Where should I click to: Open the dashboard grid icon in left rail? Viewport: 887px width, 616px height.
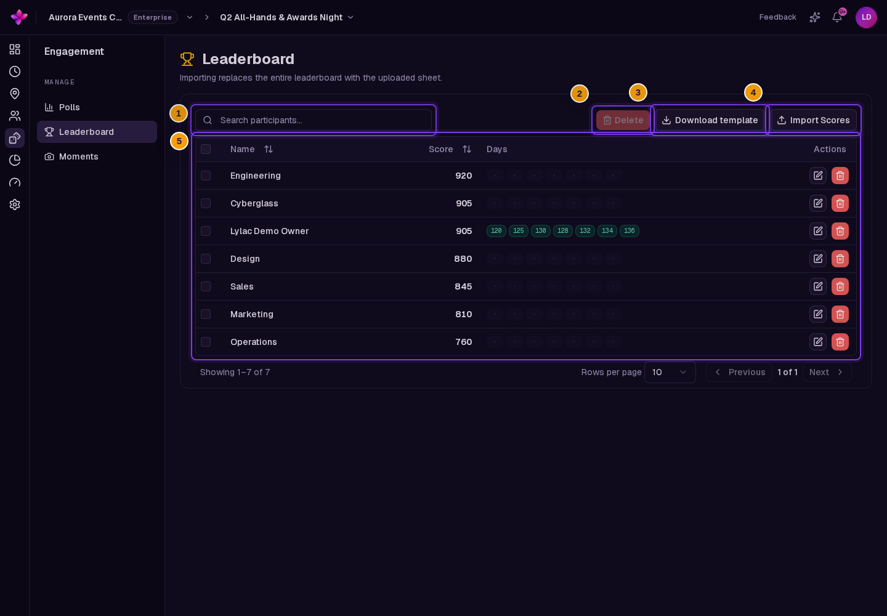point(15,49)
